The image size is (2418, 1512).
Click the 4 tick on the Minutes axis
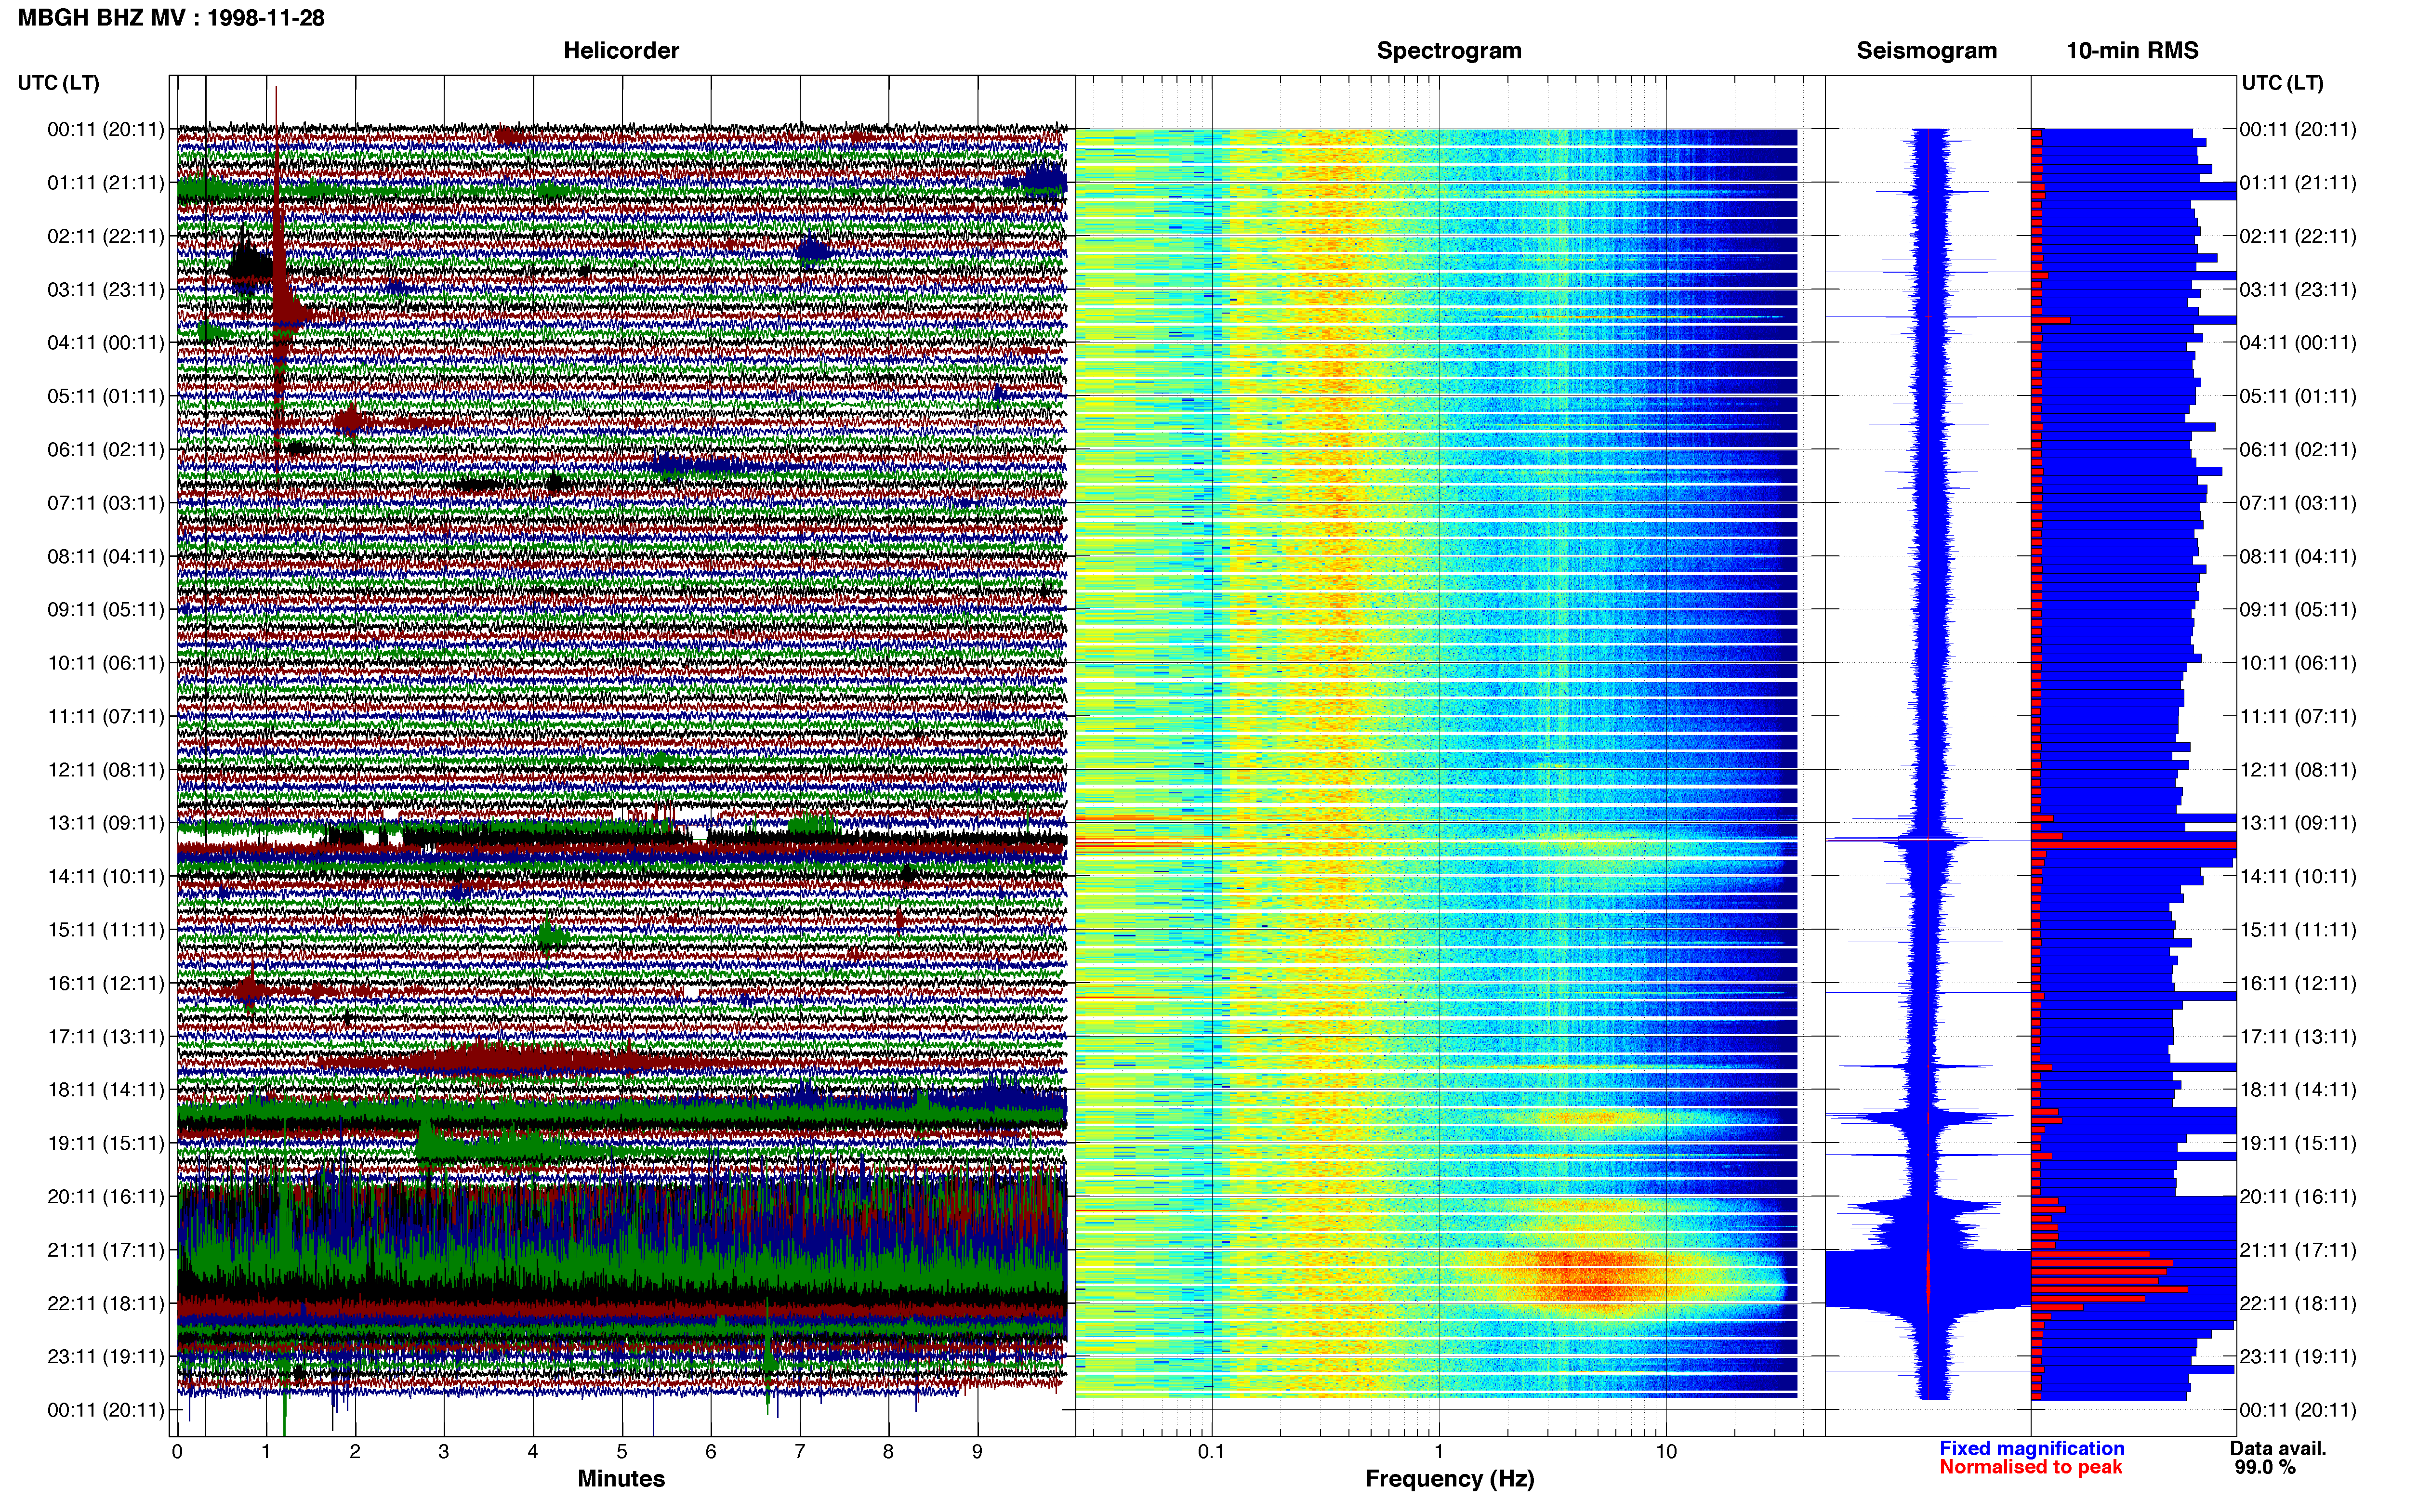(533, 1451)
